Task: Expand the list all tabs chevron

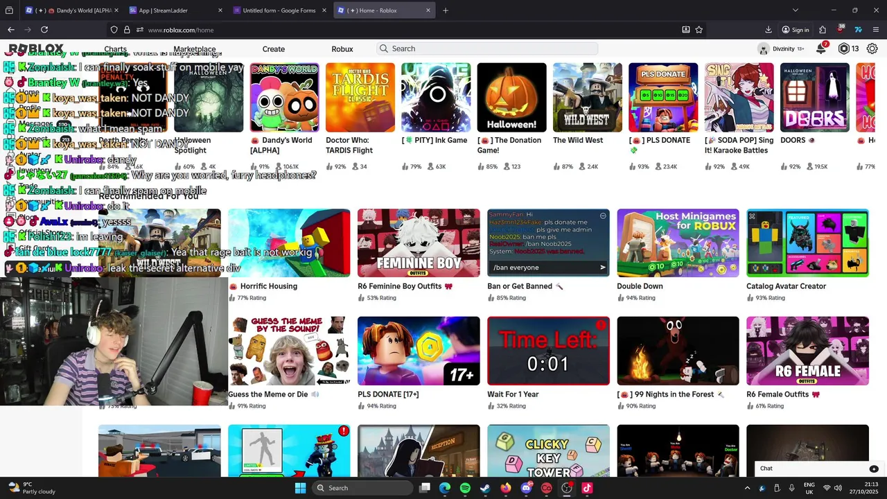Action: [796, 10]
